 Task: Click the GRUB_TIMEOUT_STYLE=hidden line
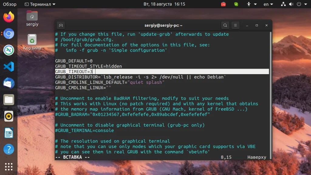pos(88,66)
